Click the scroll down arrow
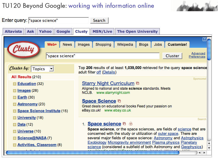Image resolution: width=224 pixels, height=167 pixels. click(209, 148)
